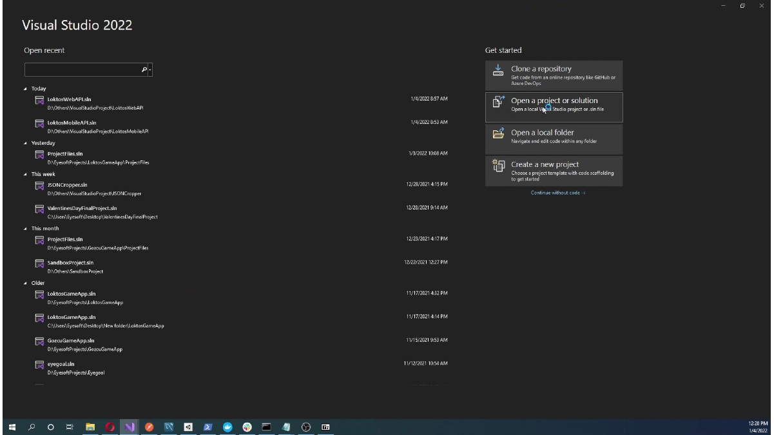Screen dimensions: 774x435
Task: Click the date 12/28/2021 4:15 PM
Action: (427, 184)
